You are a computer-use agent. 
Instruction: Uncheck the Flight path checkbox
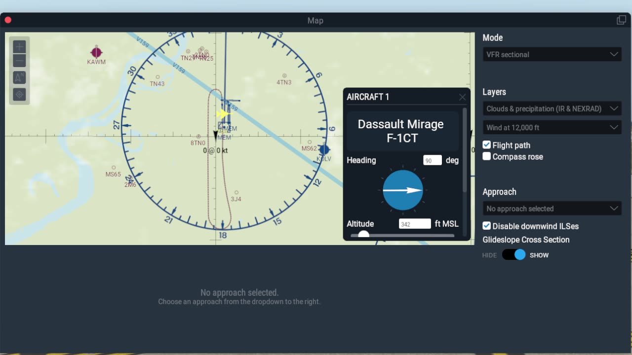click(487, 145)
